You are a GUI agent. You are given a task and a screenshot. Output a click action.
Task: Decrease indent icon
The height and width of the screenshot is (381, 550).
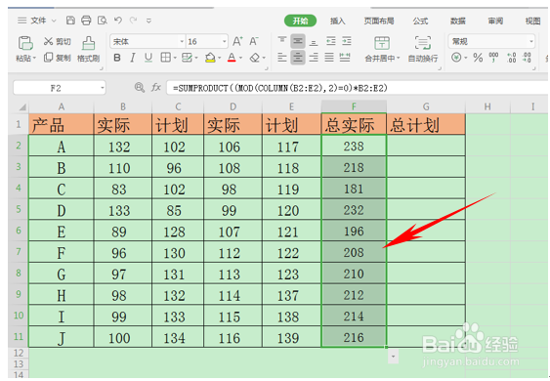coord(331,41)
